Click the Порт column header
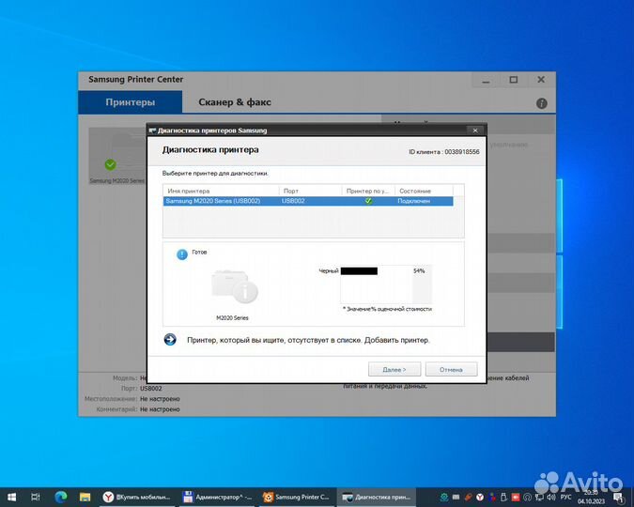 (310, 191)
